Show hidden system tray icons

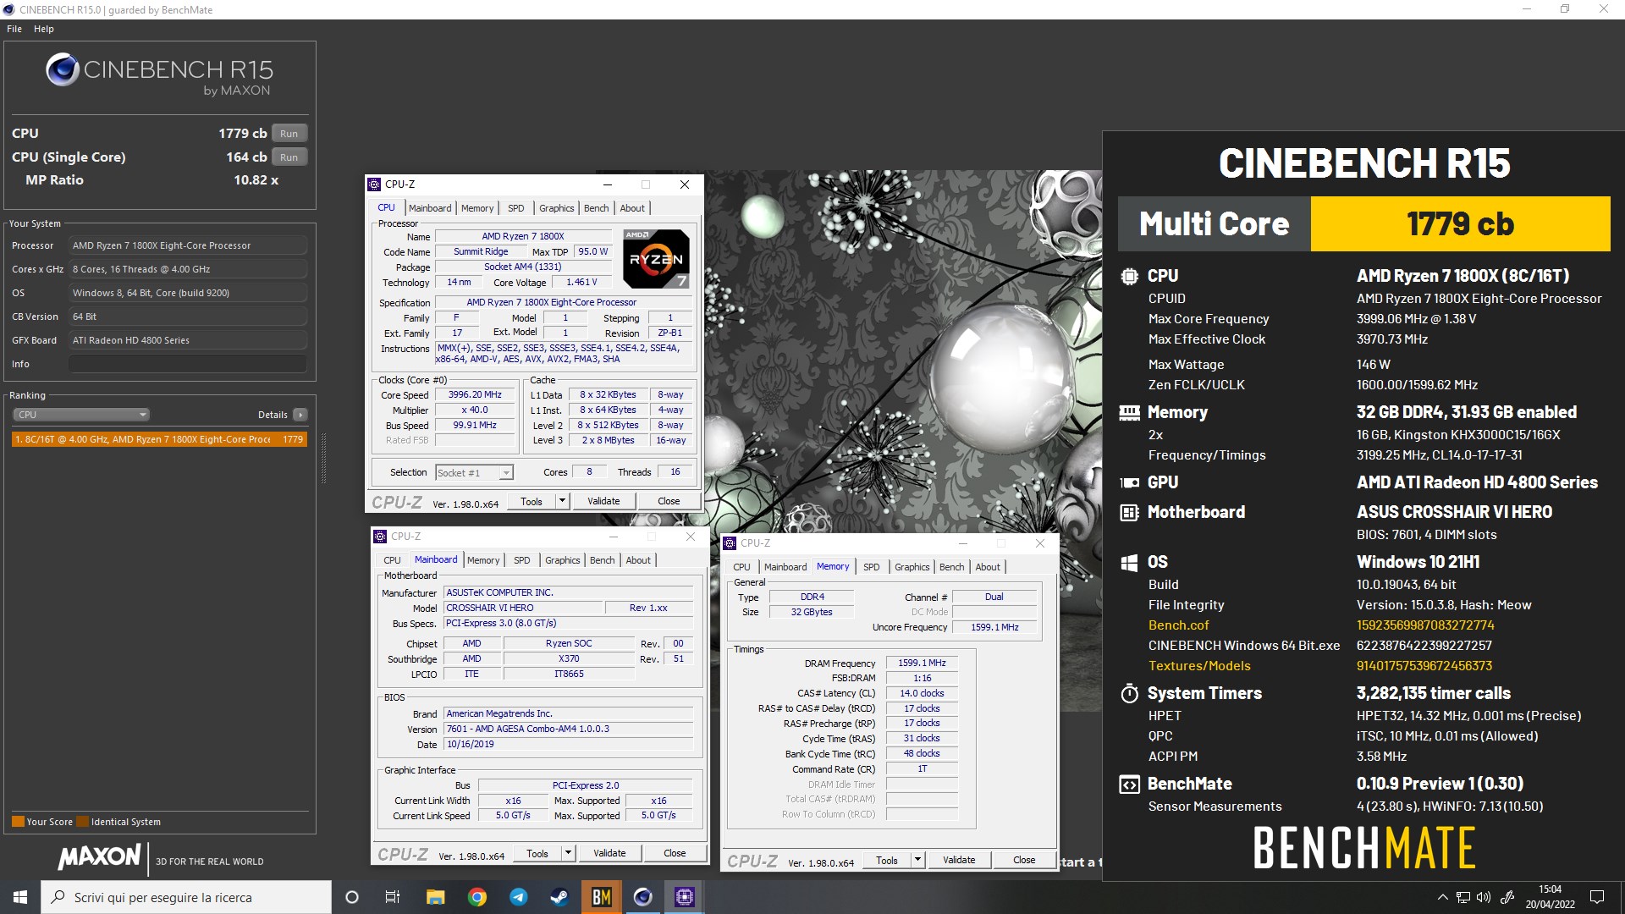(x=1442, y=897)
